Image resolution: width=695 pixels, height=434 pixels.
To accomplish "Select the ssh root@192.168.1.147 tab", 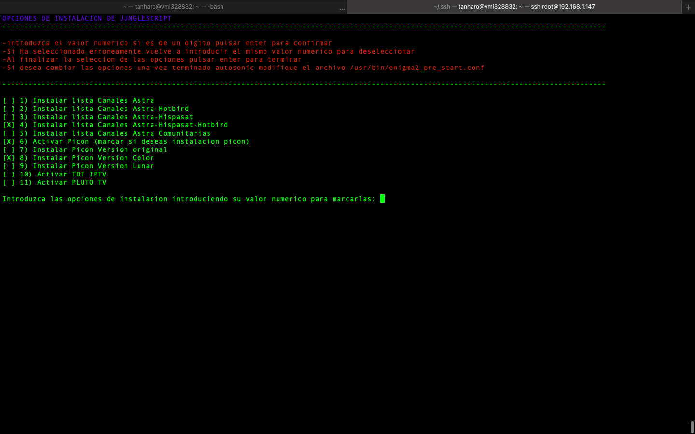I will pyautogui.click(x=514, y=7).
